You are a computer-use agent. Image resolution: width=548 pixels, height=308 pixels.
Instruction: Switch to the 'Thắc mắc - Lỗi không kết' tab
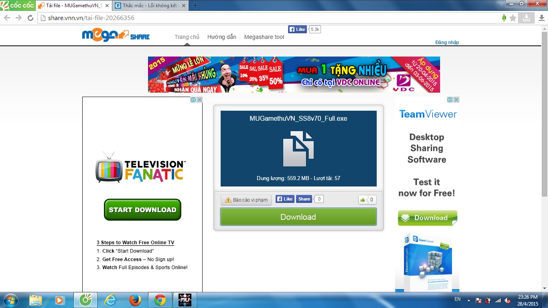150,6
